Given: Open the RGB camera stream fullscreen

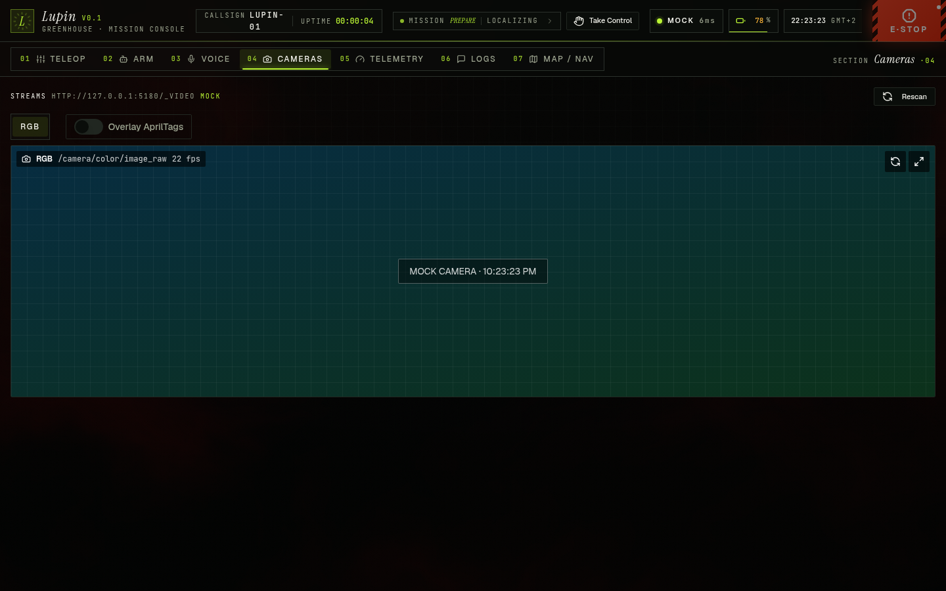Looking at the screenshot, I should click(x=919, y=162).
